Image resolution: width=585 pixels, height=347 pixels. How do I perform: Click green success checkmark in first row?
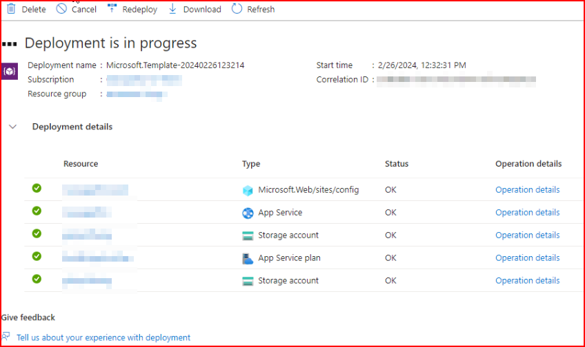(x=37, y=188)
